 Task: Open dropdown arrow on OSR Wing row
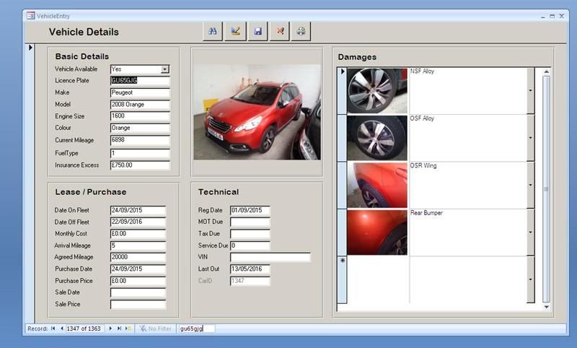(x=530, y=185)
